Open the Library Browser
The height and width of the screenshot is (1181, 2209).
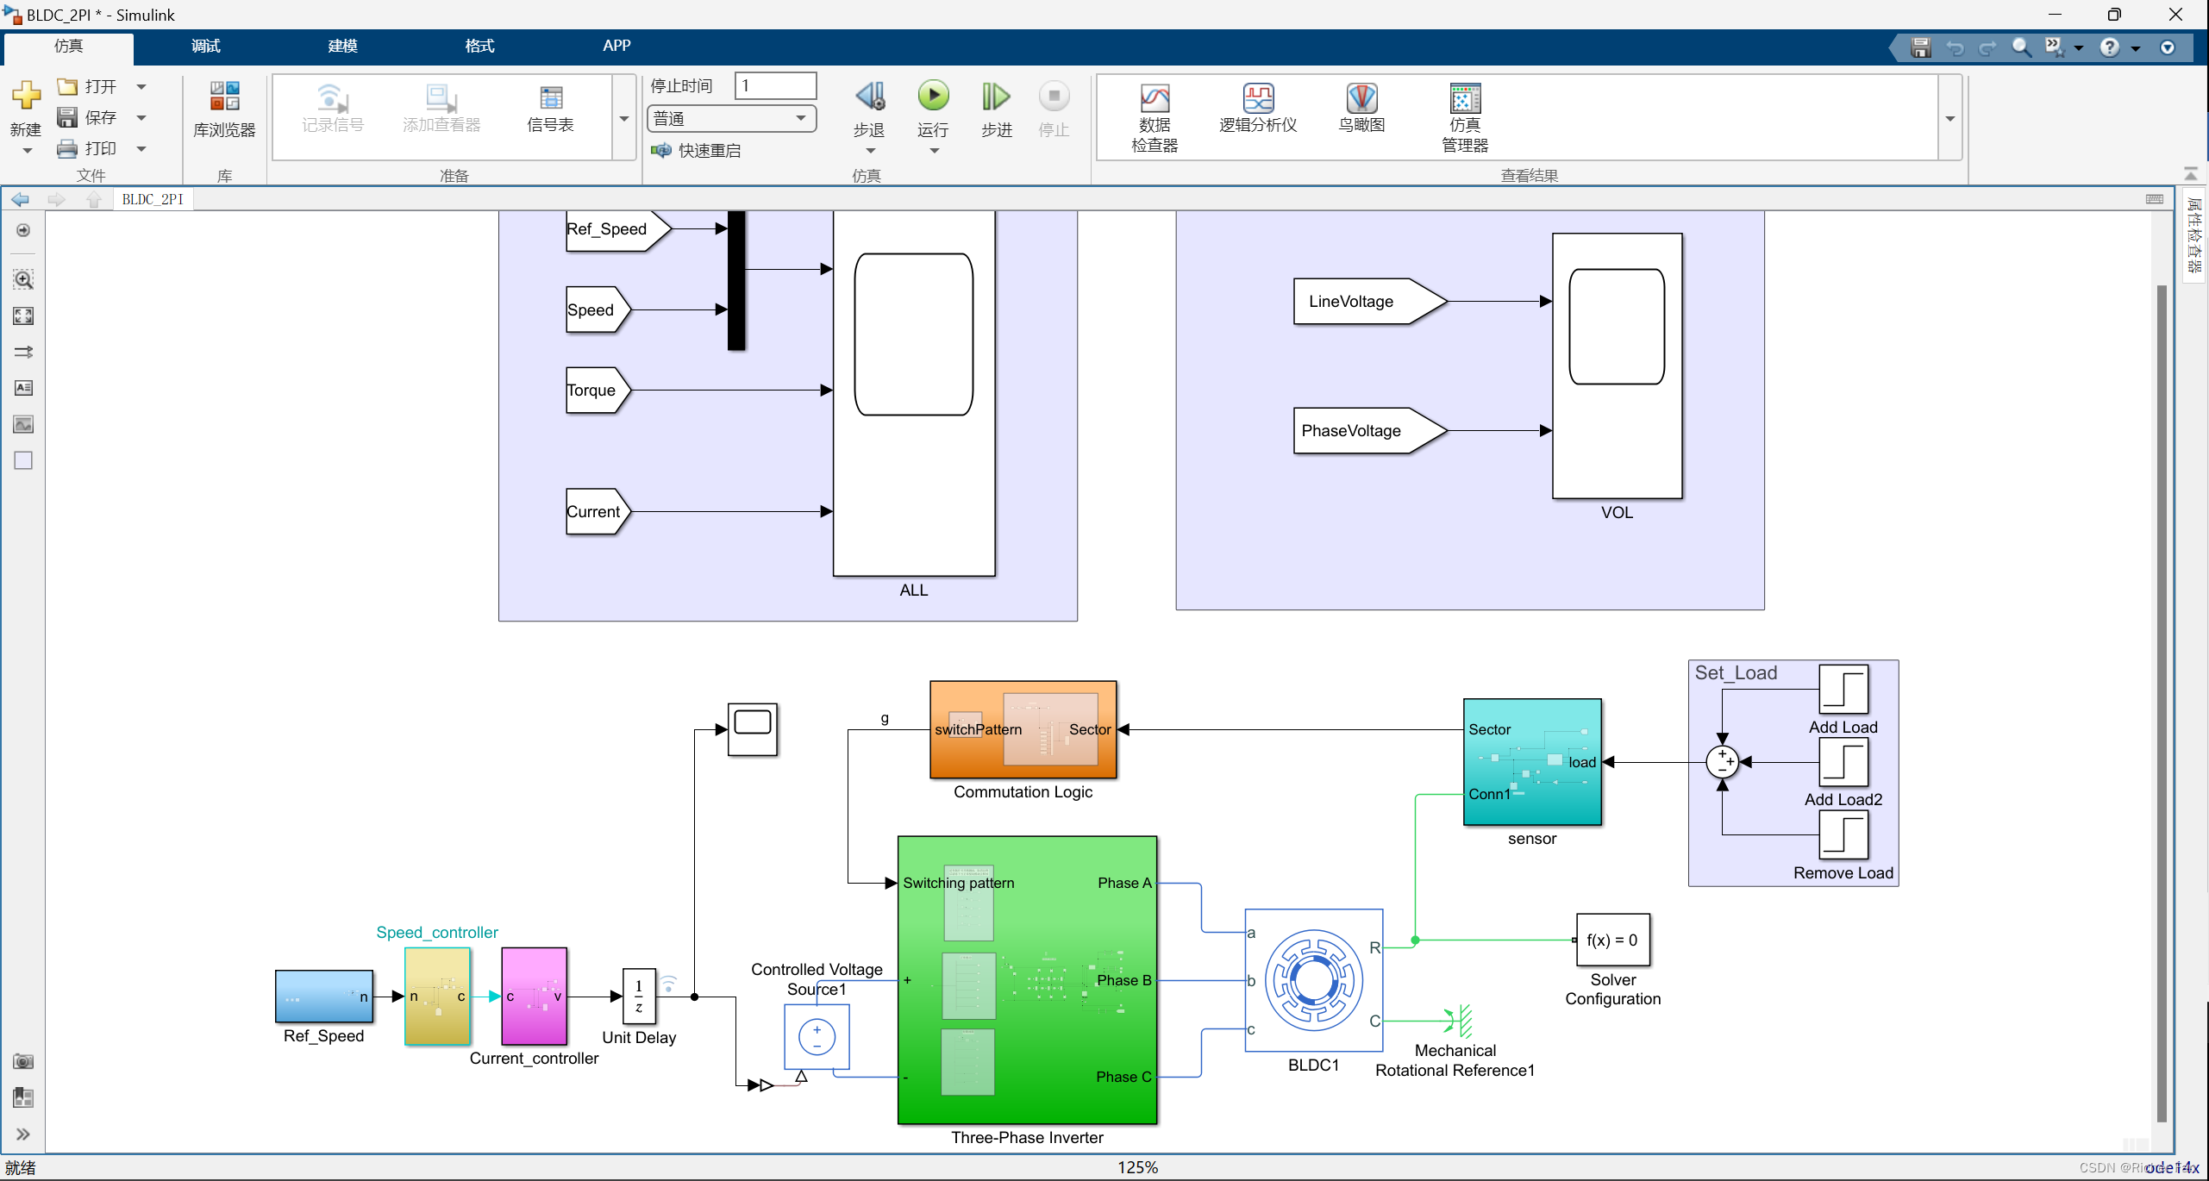coord(224,109)
